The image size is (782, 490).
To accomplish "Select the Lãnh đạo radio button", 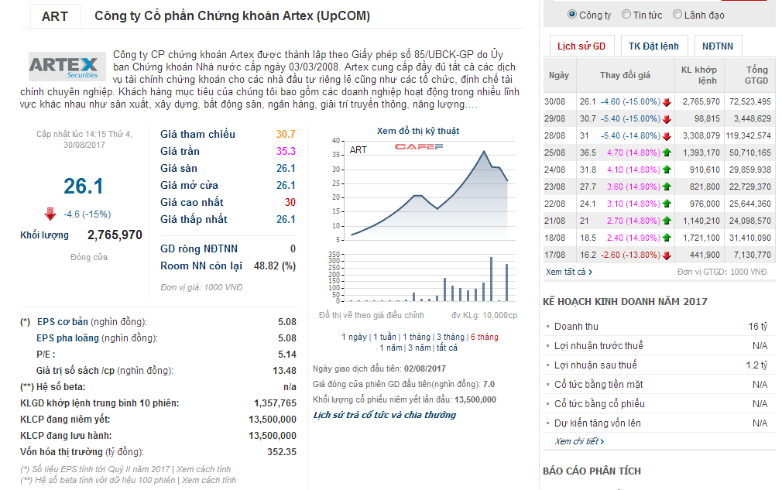I will (677, 15).
